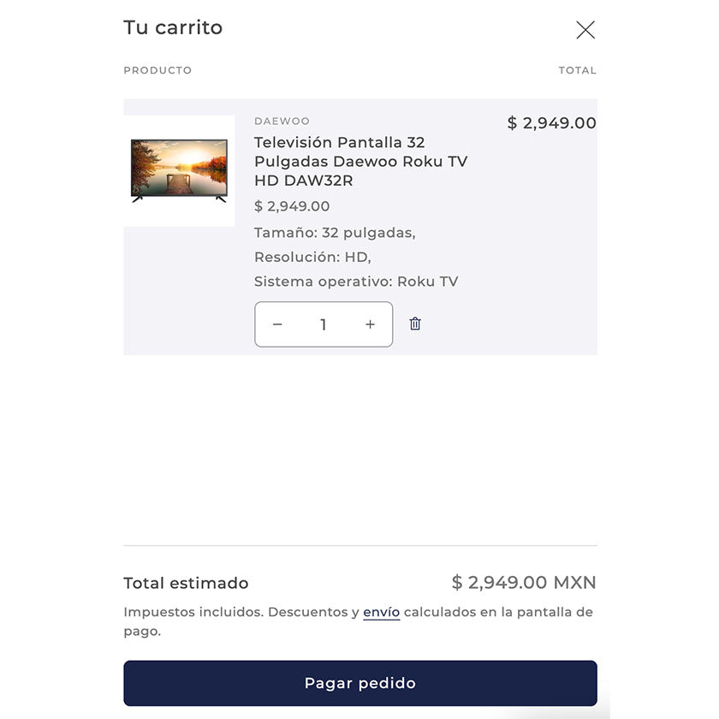Screen dimensions: 719x719
Task: Follow the envío shipping link
Action: pyautogui.click(x=381, y=612)
